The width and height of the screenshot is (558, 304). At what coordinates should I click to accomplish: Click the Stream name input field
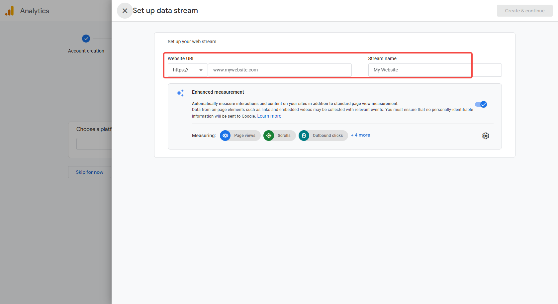(435, 70)
